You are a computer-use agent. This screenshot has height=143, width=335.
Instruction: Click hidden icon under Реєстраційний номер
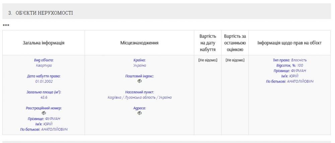pos(44,113)
